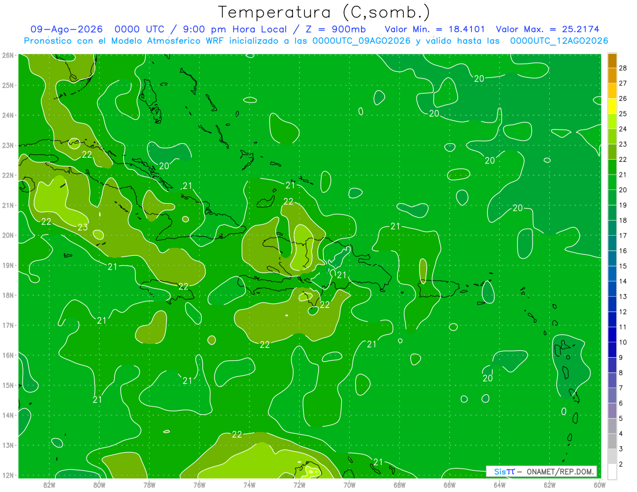Click the "Valor Max. = 25.2174" readout
Image resolution: width=637 pixels, height=492 pixels.
click(x=548, y=29)
